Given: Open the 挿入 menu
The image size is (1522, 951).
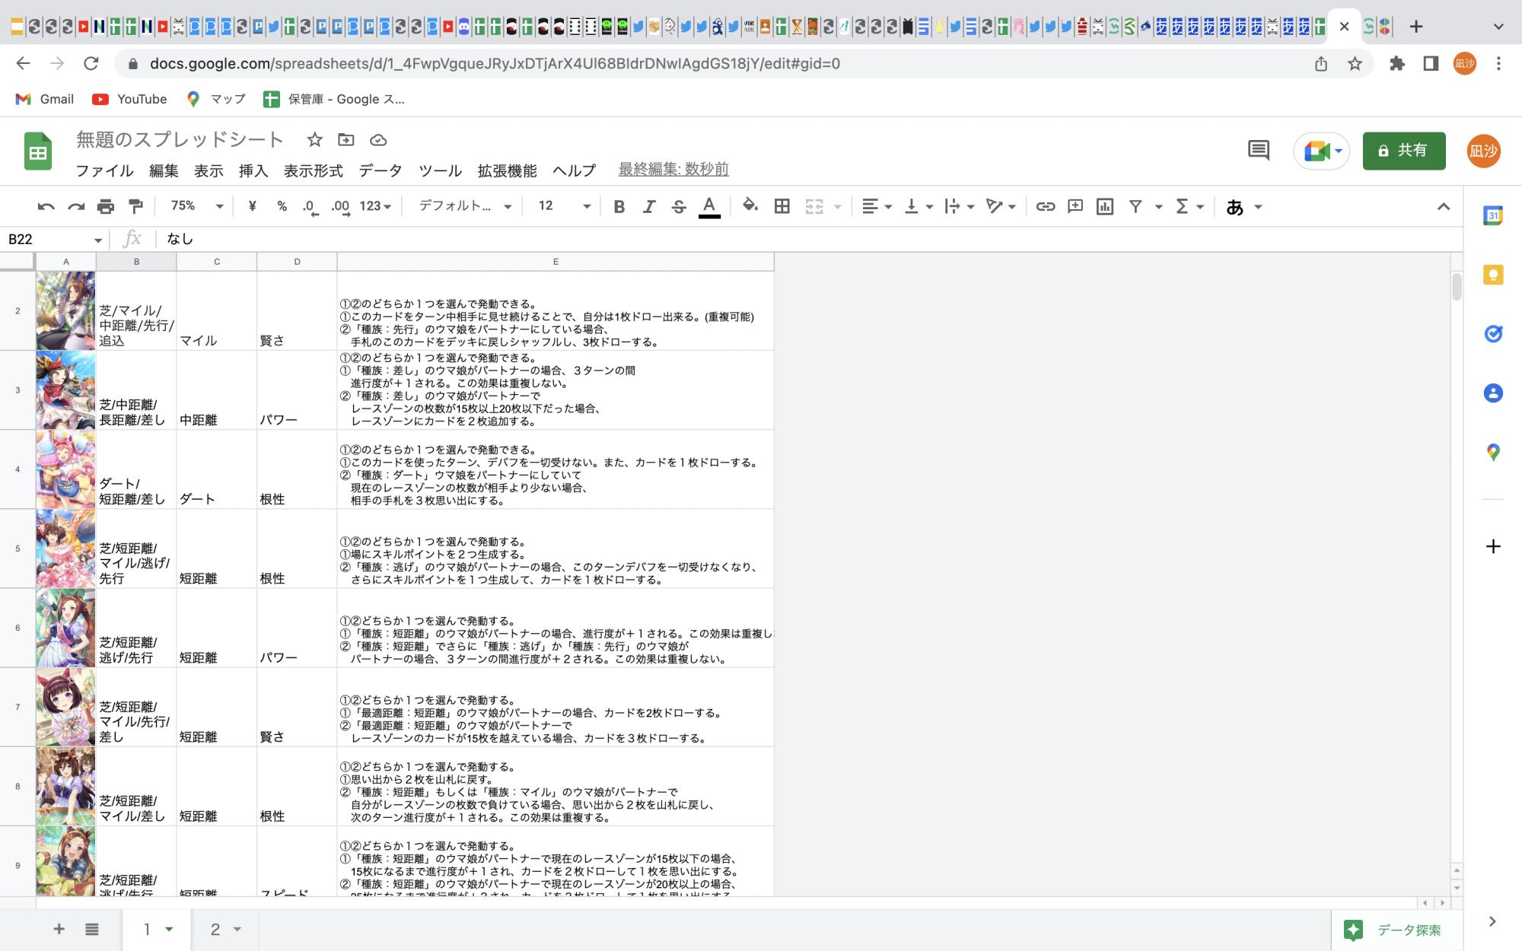Looking at the screenshot, I should pyautogui.click(x=253, y=170).
